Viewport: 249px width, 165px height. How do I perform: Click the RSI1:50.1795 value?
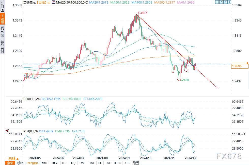tap(51, 99)
